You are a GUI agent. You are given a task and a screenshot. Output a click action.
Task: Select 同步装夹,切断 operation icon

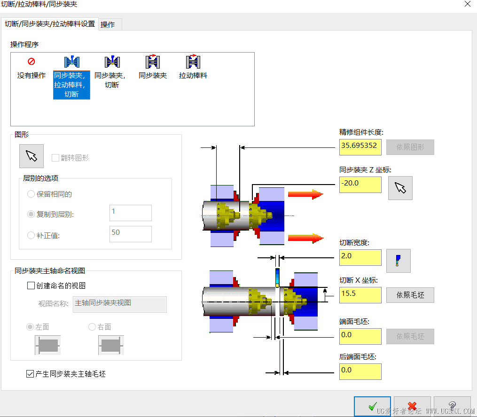click(112, 62)
